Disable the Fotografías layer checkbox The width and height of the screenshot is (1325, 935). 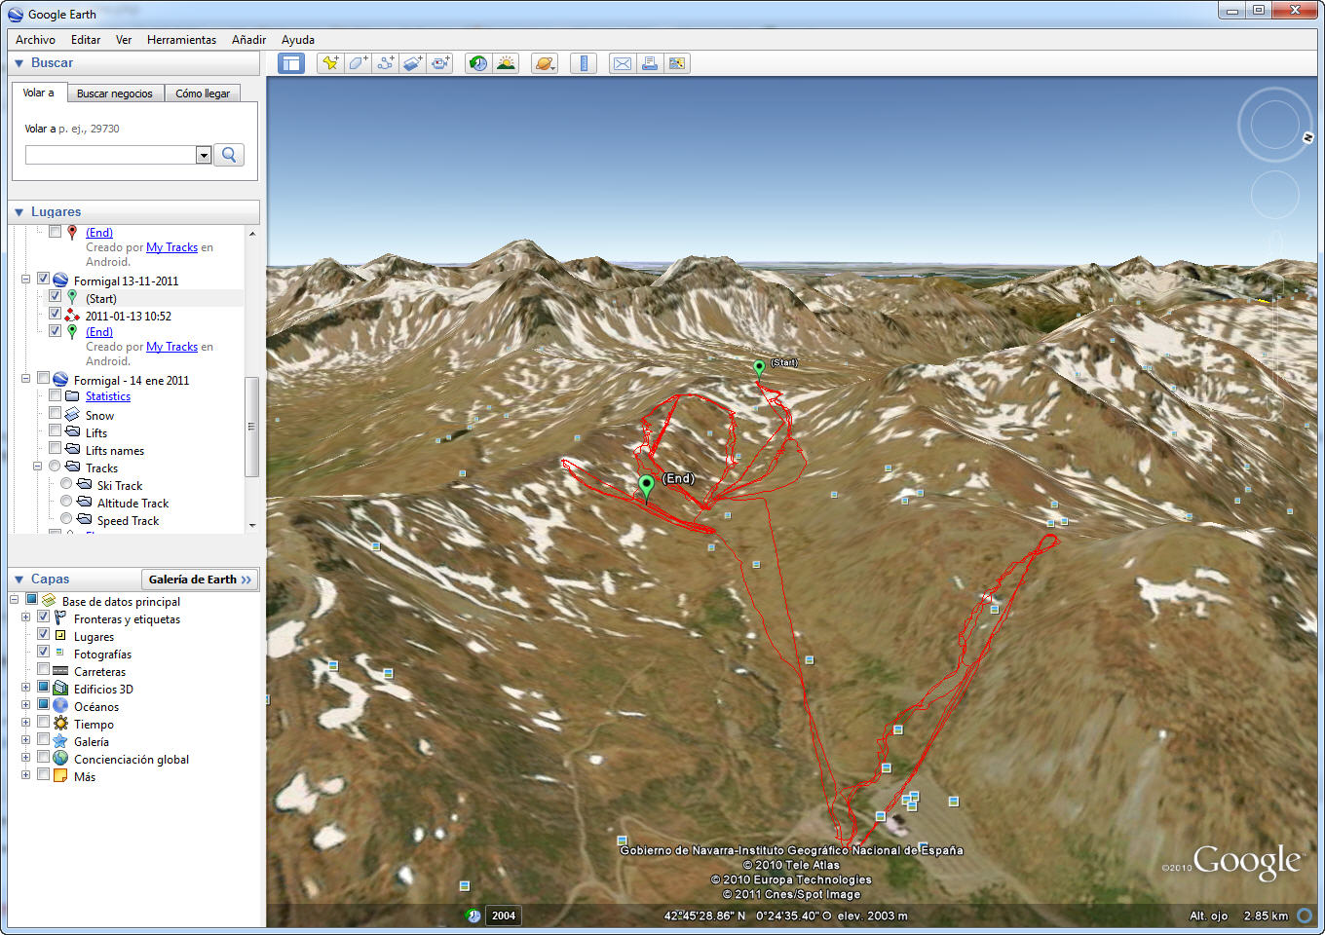(43, 652)
